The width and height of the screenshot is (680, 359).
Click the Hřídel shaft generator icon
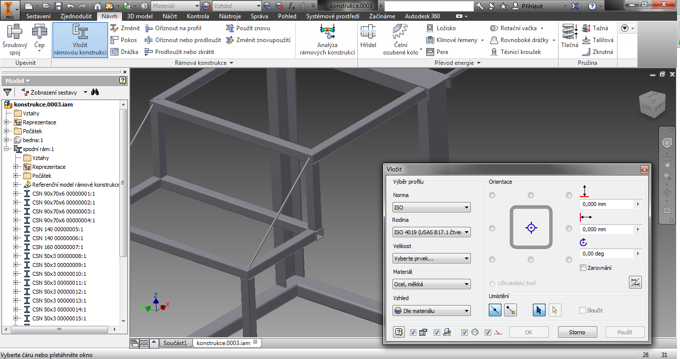click(x=368, y=37)
